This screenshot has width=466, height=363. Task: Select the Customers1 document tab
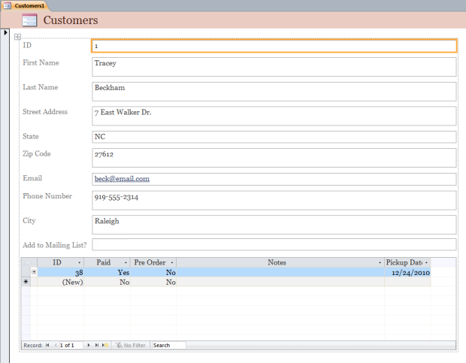click(26, 5)
